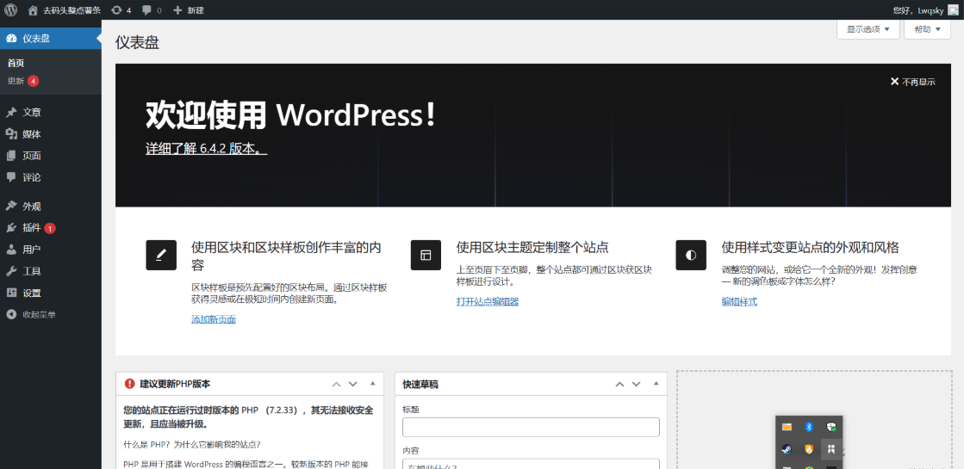Open Bluetooth icon in system tray popup
964x469 pixels.
810,427
